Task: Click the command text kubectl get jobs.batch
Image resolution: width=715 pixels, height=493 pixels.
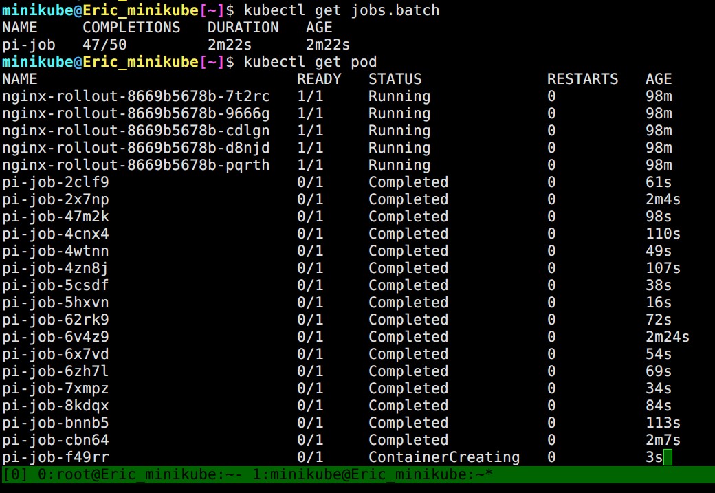Action: [342, 10]
